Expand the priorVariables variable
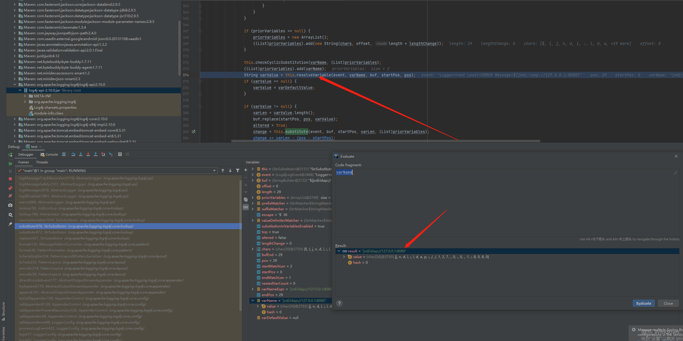The width and height of the screenshot is (683, 341). point(253,198)
